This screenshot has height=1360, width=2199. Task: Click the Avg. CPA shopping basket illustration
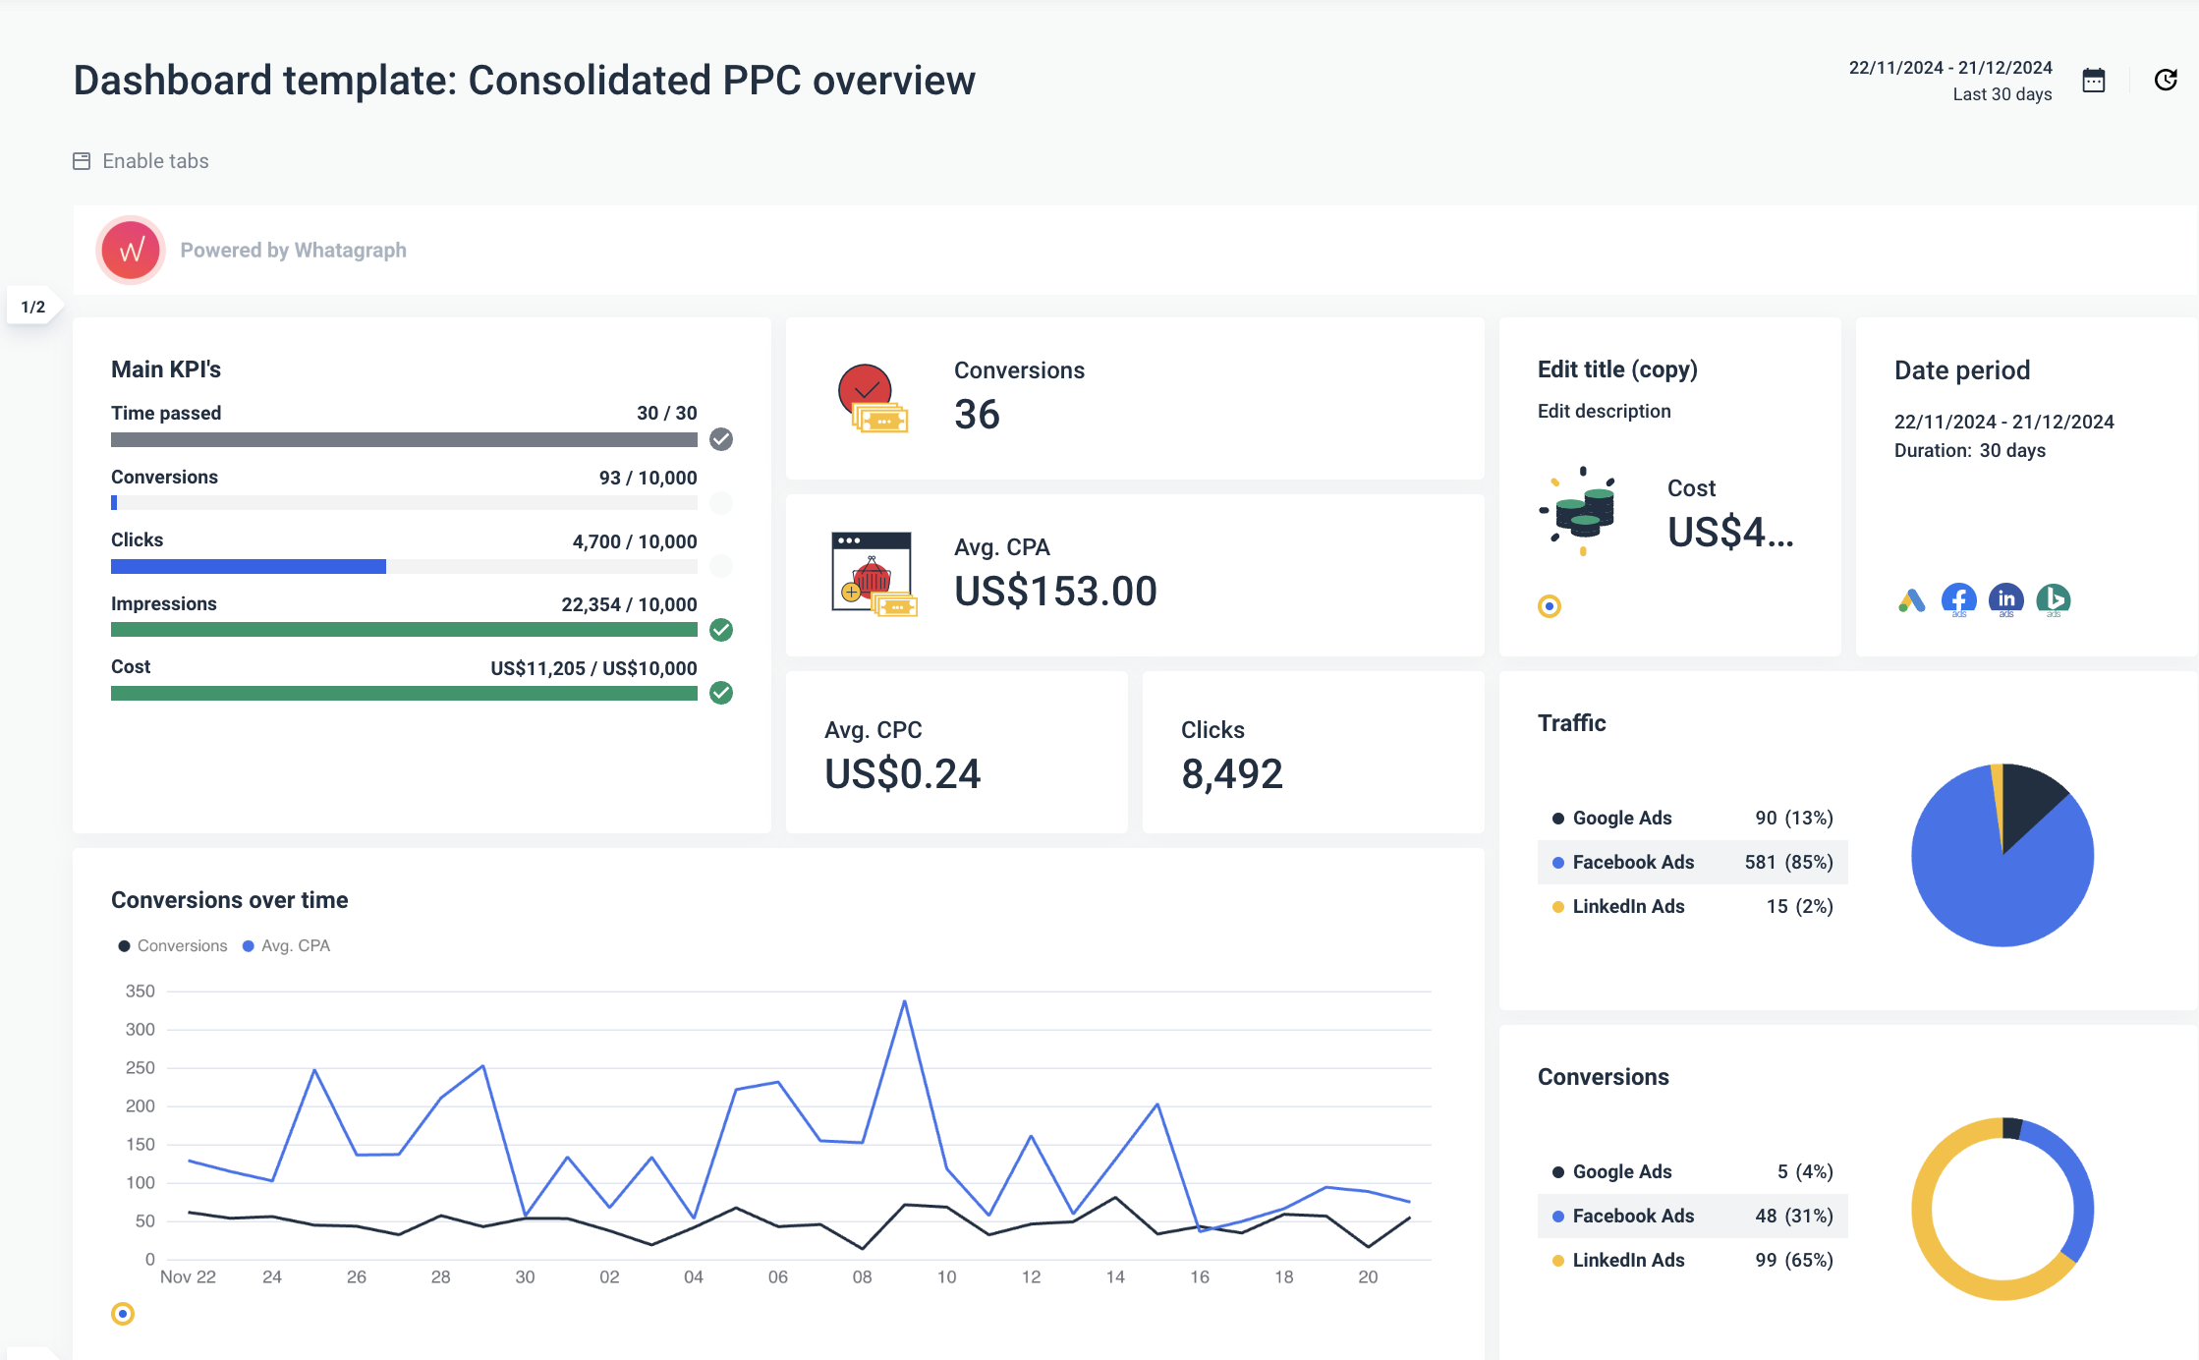874,575
